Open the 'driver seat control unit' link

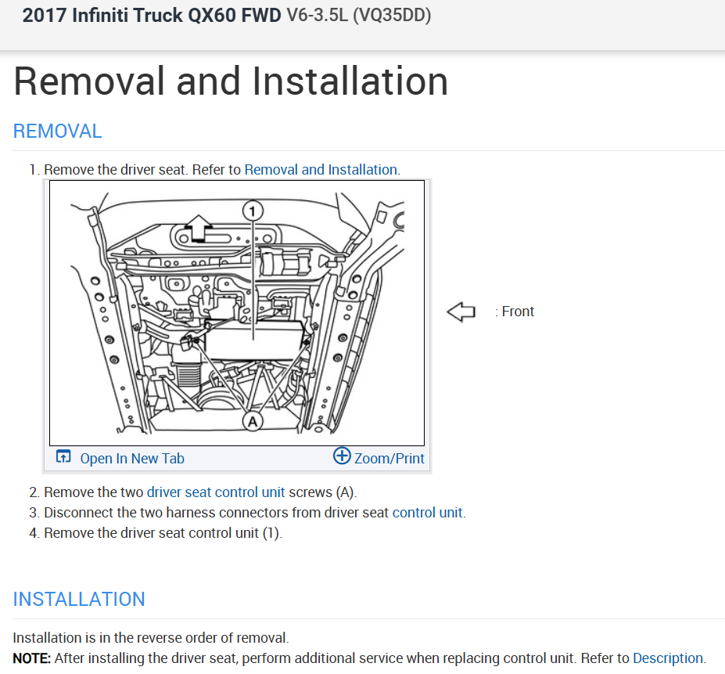[x=216, y=492]
